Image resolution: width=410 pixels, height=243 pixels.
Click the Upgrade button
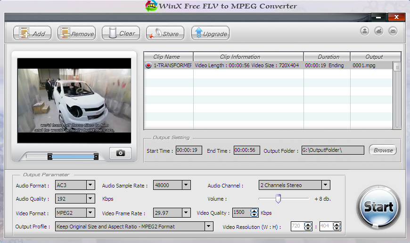pyautogui.click(x=211, y=33)
